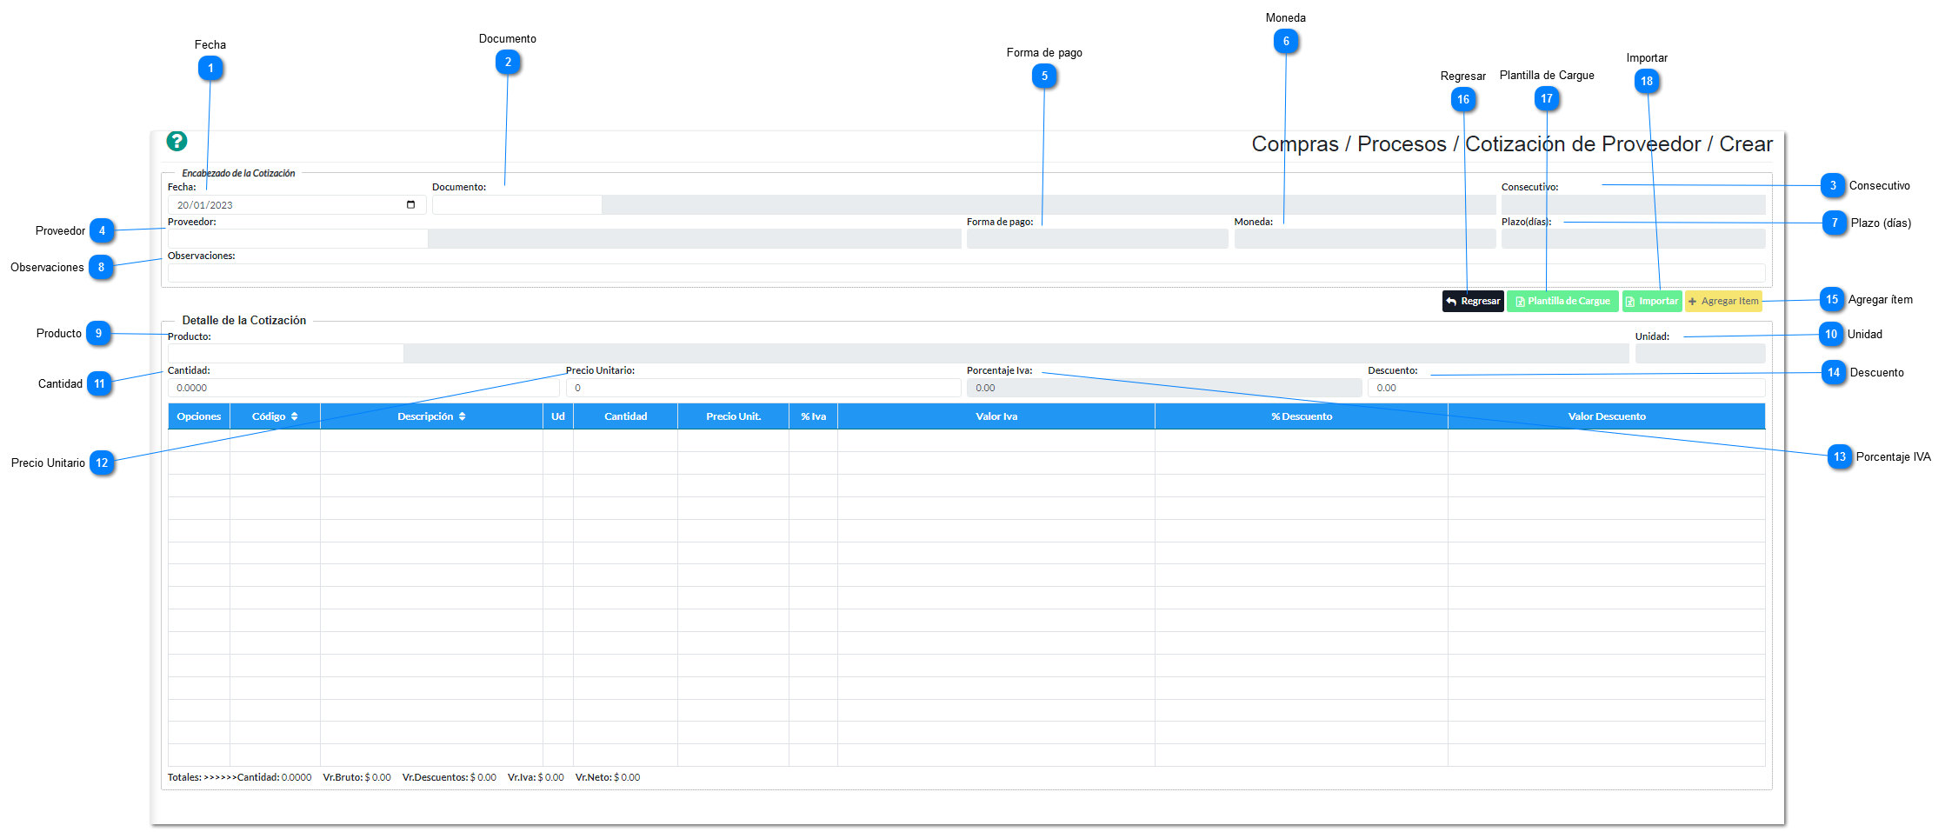Click the Regresar button
The width and height of the screenshot is (1945, 832).
(1473, 301)
